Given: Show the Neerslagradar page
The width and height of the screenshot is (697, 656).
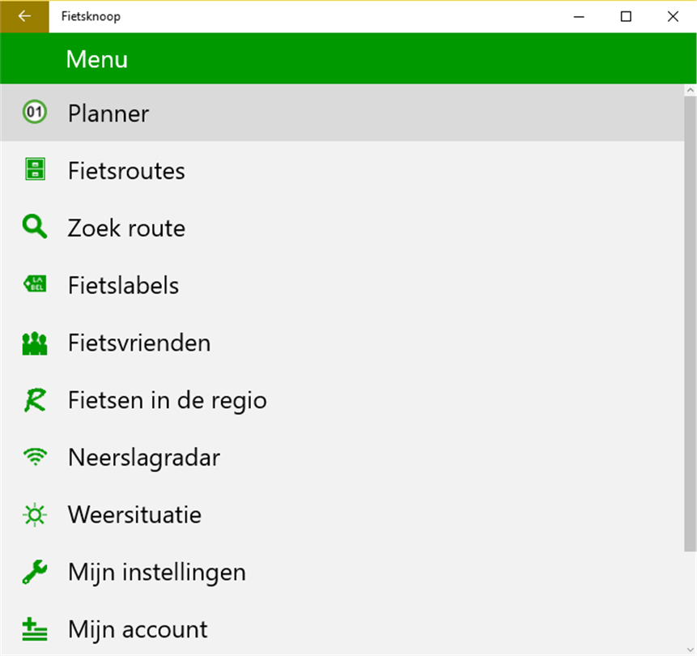Looking at the screenshot, I should (x=144, y=458).
